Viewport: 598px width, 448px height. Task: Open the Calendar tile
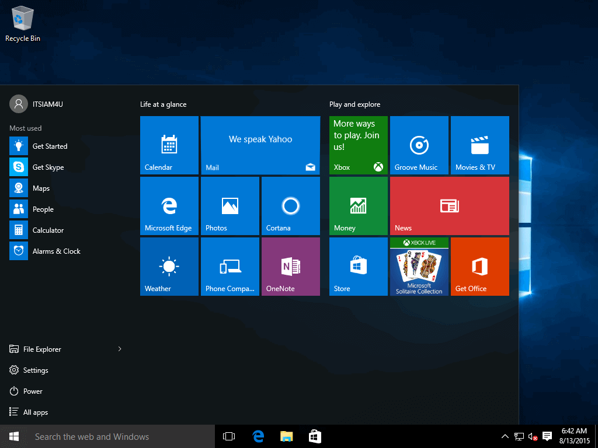[169, 145]
